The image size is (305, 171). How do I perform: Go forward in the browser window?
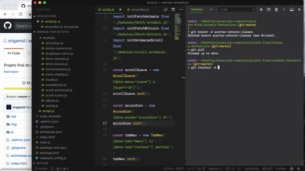(13, 14)
